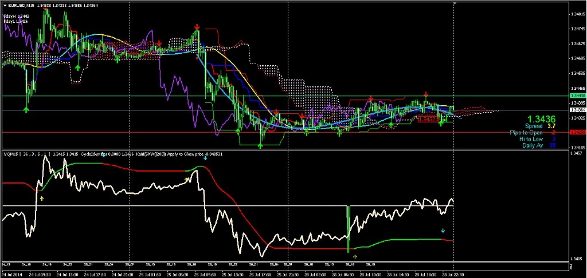Click the Daily Av label
The width and height of the screenshot is (587, 278).
533,145
